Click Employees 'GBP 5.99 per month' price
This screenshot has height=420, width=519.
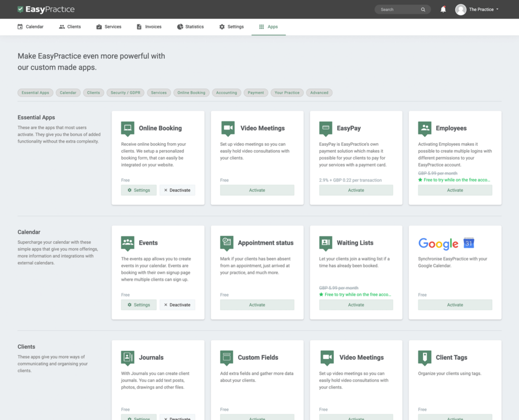pyautogui.click(x=437, y=173)
